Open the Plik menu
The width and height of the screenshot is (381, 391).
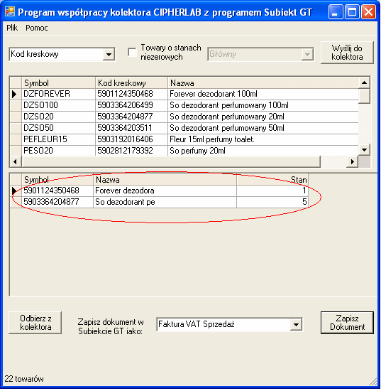click(x=12, y=28)
